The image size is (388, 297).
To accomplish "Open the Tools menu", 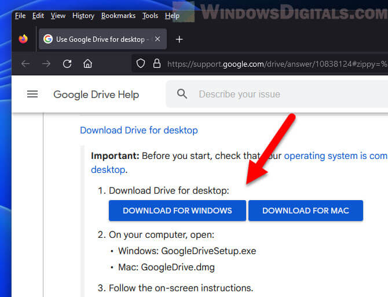I will (x=150, y=16).
